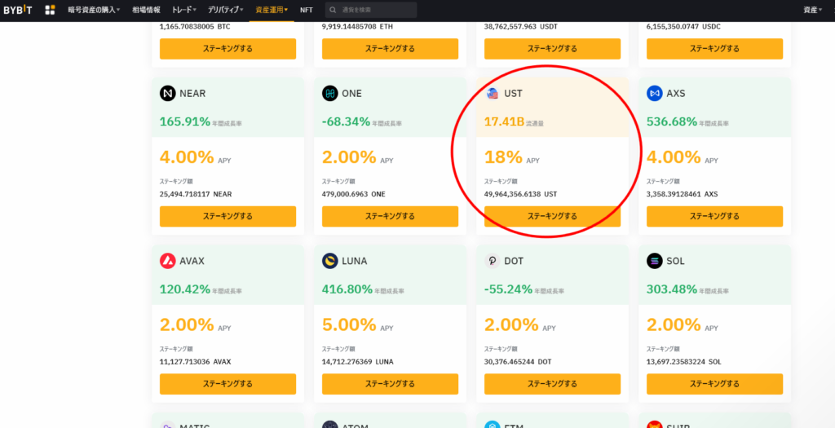
Task: Click staked amount 6,155,350.0747 USDC
Action: [684, 26]
